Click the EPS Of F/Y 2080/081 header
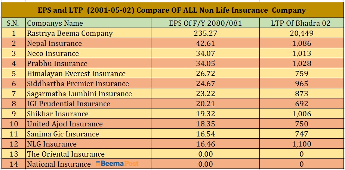 [x=205, y=23]
